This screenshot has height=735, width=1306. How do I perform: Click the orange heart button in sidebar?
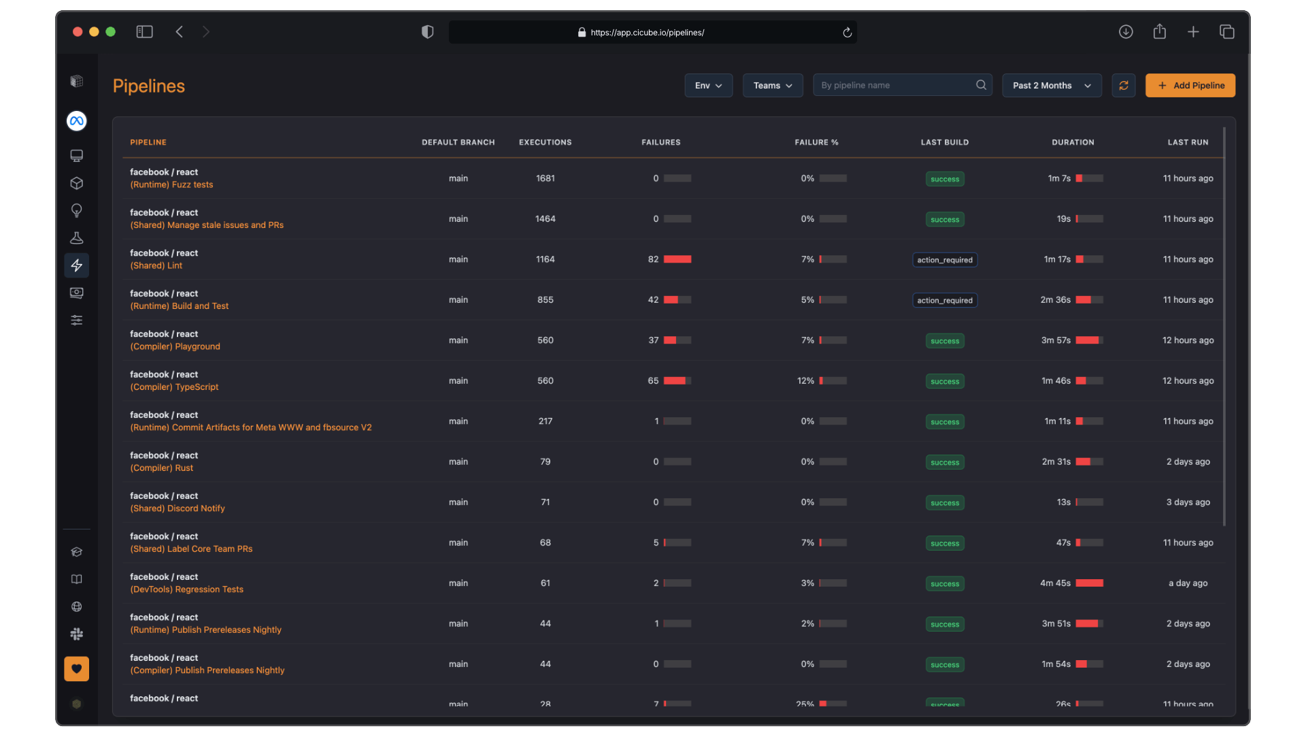coord(76,668)
